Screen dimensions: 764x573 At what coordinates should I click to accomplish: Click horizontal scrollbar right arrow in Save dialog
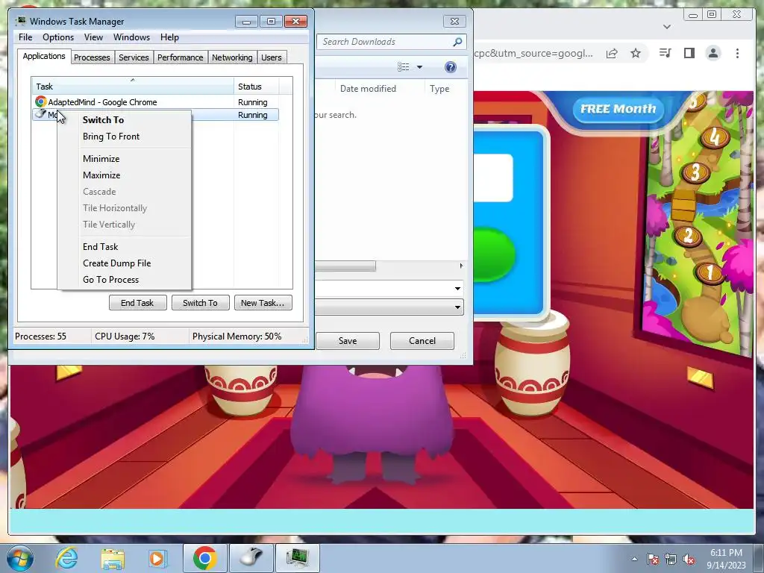pyautogui.click(x=461, y=266)
